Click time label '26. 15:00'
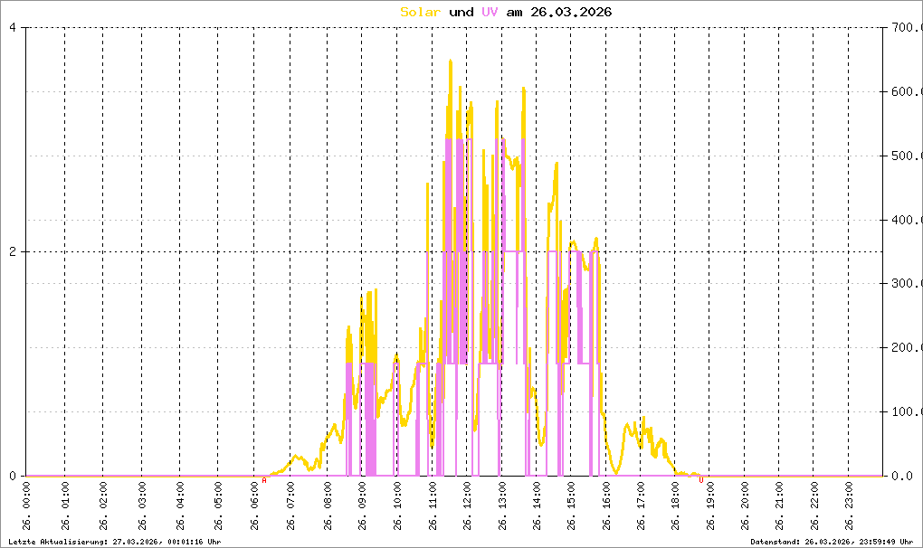The width and height of the screenshot is (923, 548). (x=570, y=506)
